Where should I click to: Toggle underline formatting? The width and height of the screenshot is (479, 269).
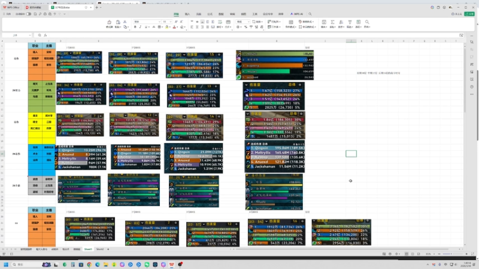tap(146, 27)
